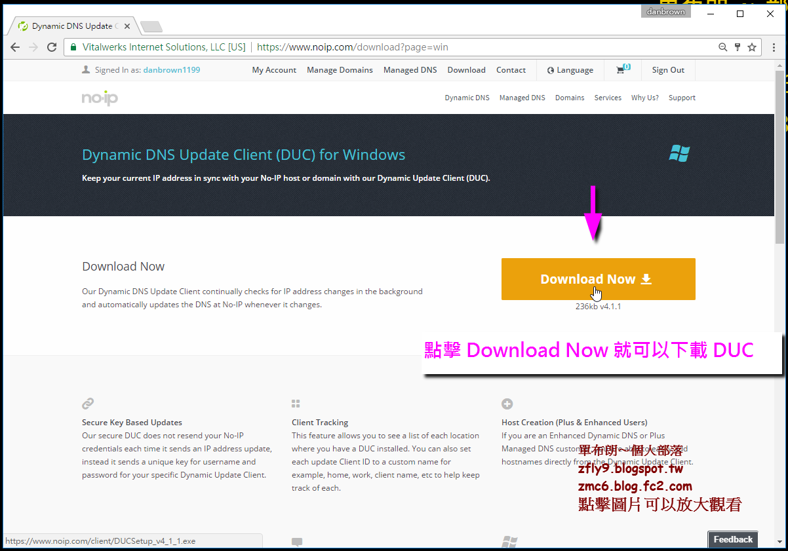Click the No-IP logo
Image resolution: width=788 pixels, height=551 pixels.
click(x=100, y=98)
